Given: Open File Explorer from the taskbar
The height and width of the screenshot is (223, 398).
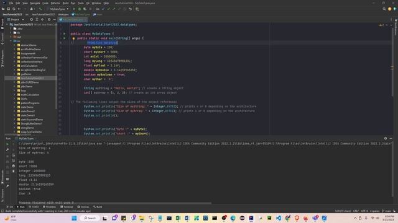Looking at the screenshot, I should pos(142,218).
